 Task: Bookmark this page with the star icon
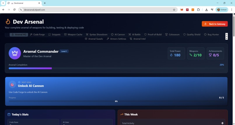tap(174, 10)
